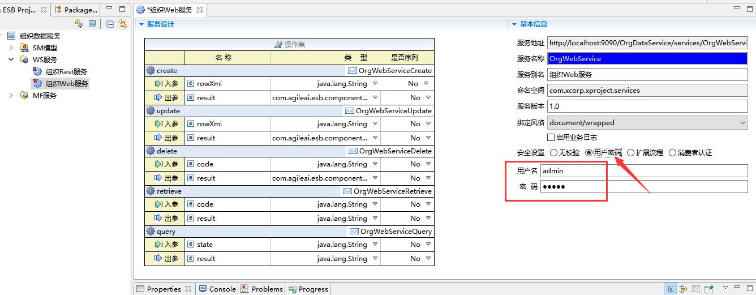Close the 组织Web服务 editor tab

coord(199,10)
